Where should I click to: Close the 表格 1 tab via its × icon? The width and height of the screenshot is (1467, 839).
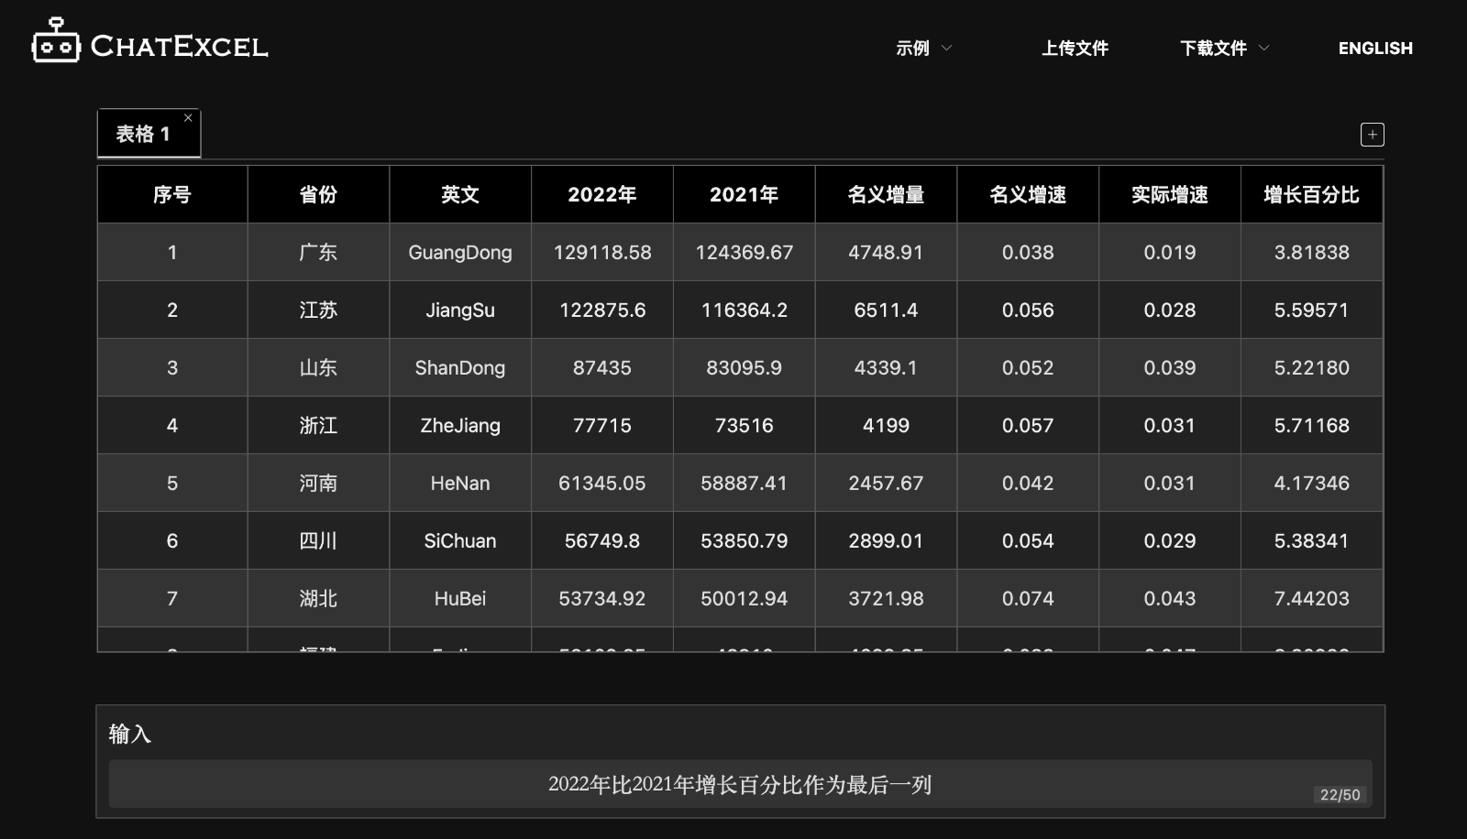(x=188, y=117)
